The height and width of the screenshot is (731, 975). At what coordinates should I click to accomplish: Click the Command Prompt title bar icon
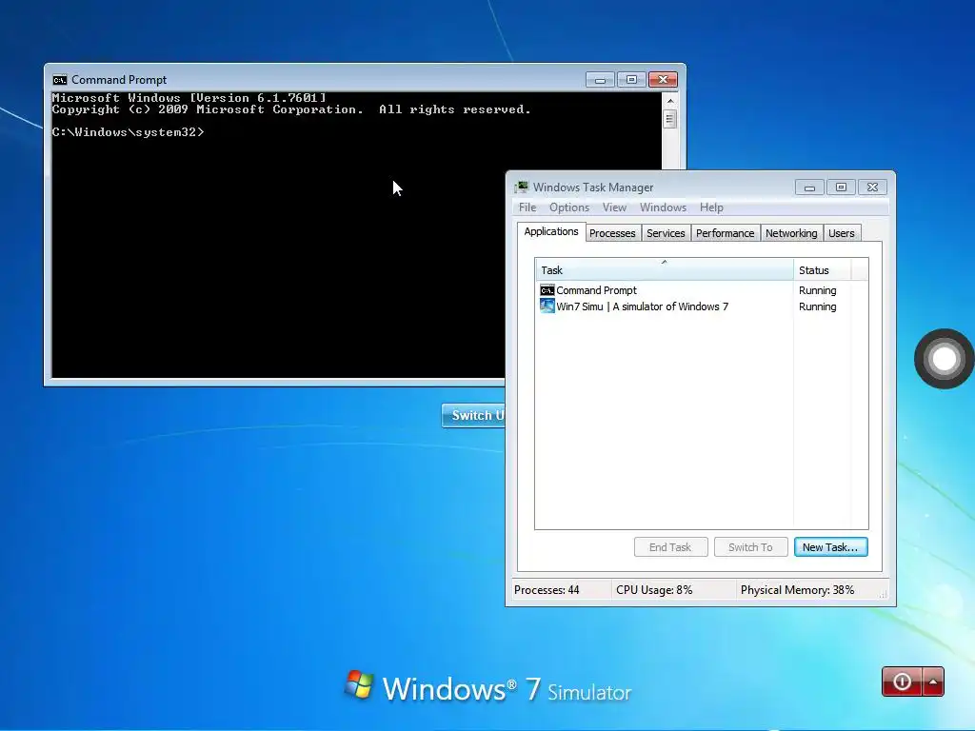point(60,80)
